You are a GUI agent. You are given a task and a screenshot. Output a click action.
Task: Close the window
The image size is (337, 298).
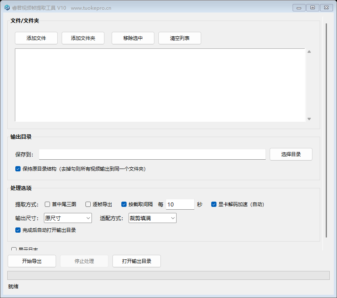tap(326, 8)
